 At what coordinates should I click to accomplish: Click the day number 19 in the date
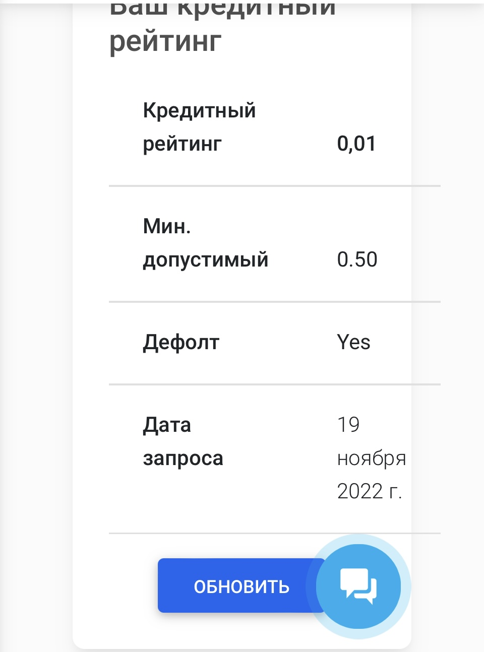[348, 425]
